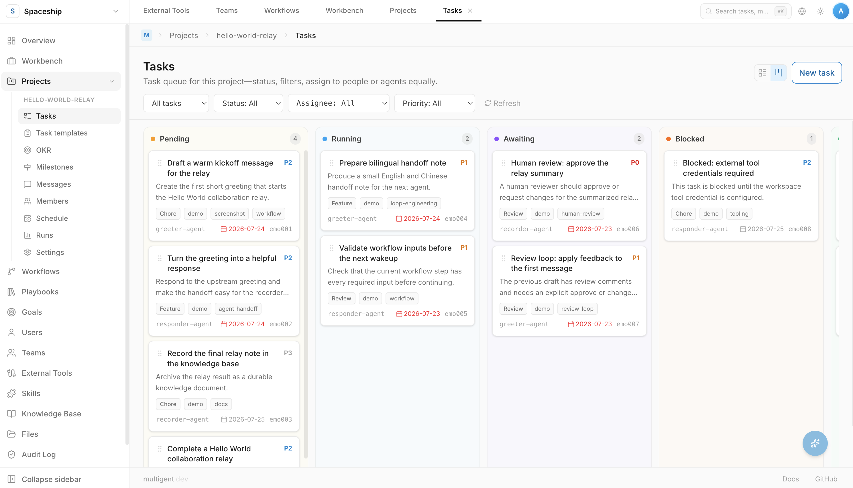Viewport: 853px width, 488px height.
Task: Open the Overview sidebar icon
Action: [11, 41]
